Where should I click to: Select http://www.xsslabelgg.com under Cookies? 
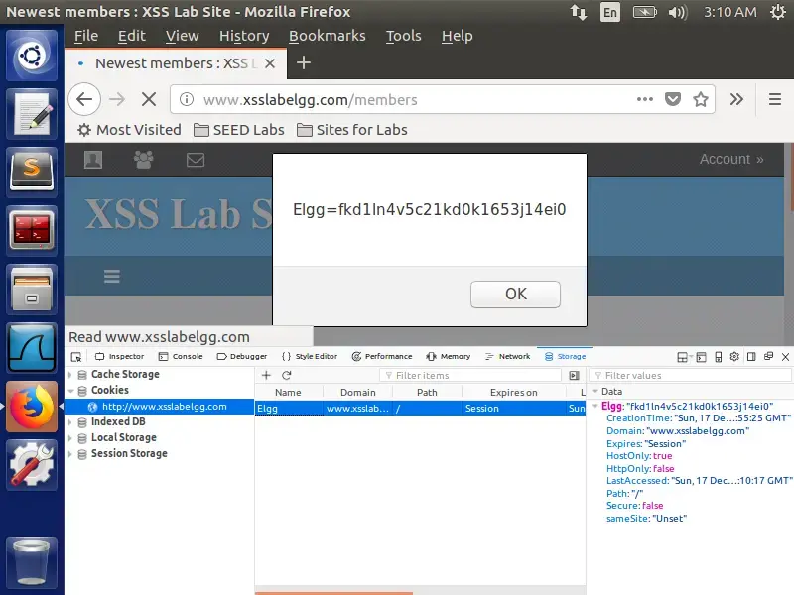[x=160, y=407]
